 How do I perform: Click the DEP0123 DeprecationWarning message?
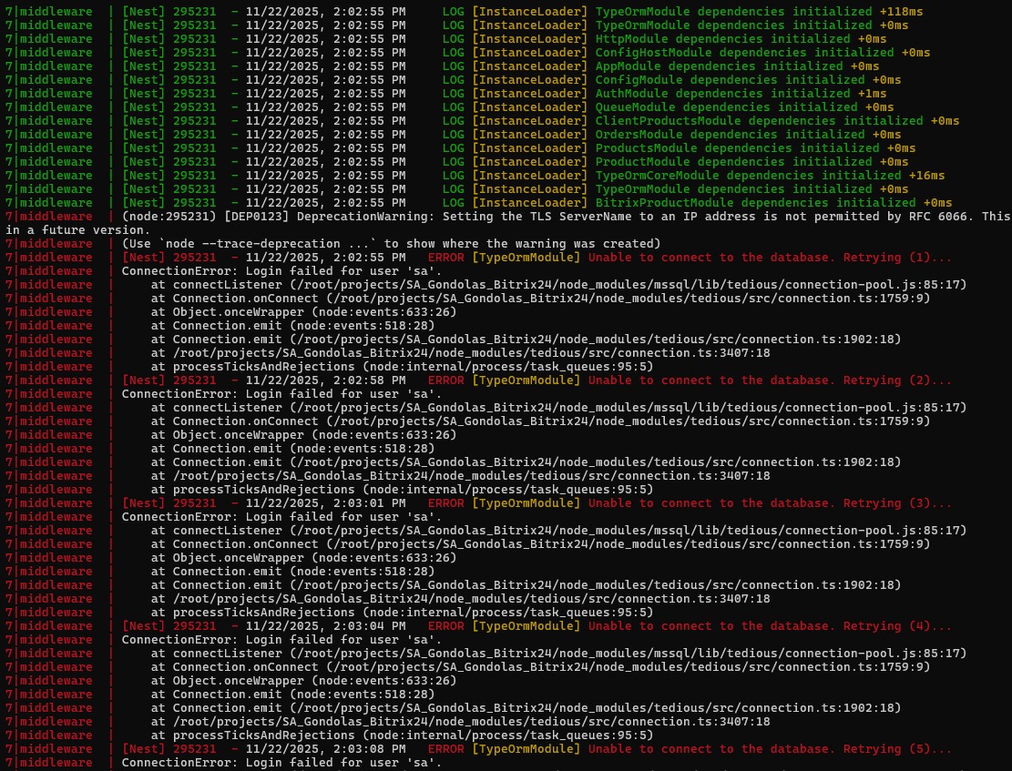565,217
